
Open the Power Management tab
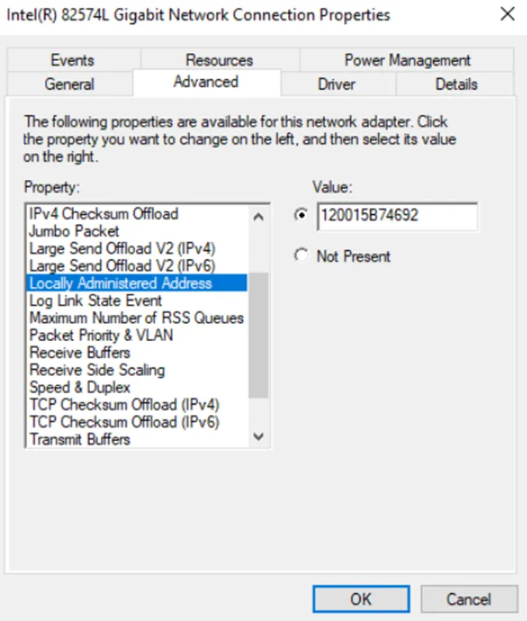[x=407, y=60]
